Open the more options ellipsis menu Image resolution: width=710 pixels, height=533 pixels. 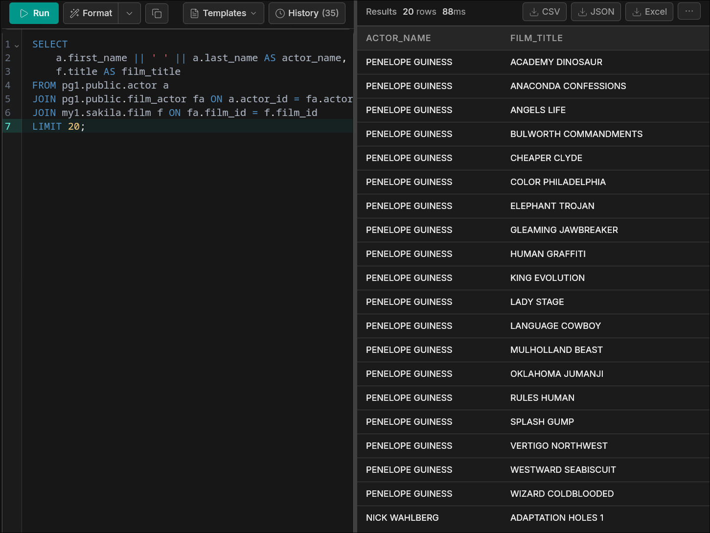click(x=689, y=12)
